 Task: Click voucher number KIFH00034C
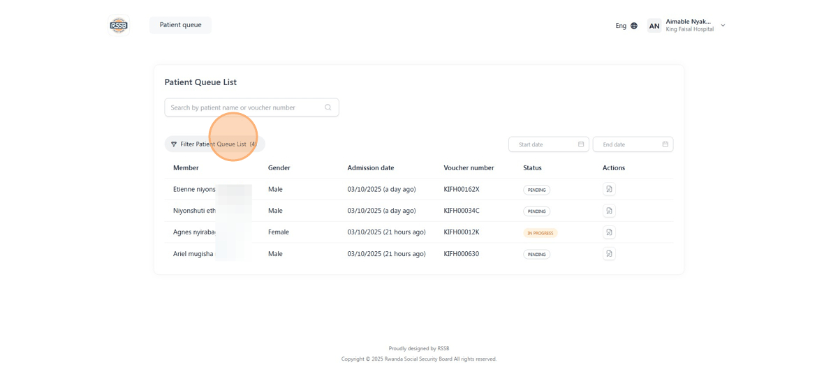coord(462,211)
